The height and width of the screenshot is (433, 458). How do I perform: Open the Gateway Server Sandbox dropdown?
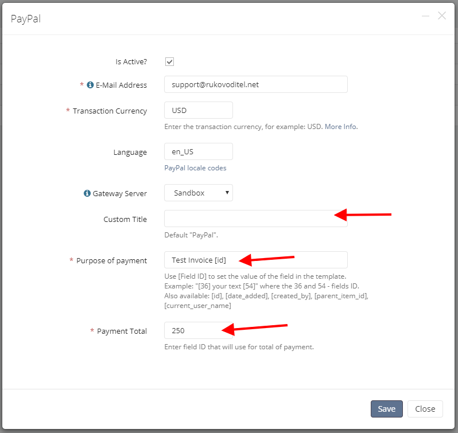click(199, 193)
